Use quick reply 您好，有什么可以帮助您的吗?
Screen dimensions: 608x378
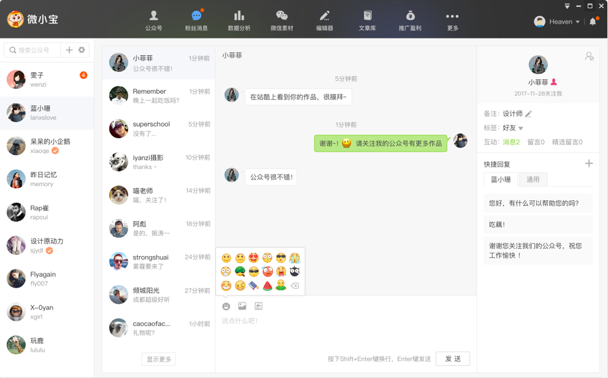(x=538, y=203)
